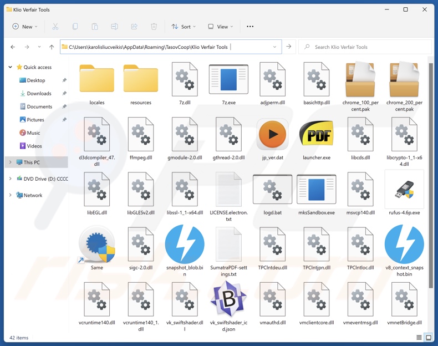Select the logd.bat batch file icon
The image size is (438, 346).
(272, 189)
